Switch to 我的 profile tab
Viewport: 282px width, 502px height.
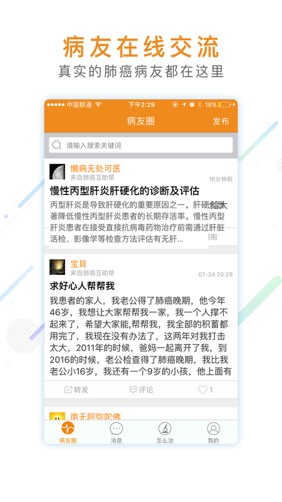213,432
